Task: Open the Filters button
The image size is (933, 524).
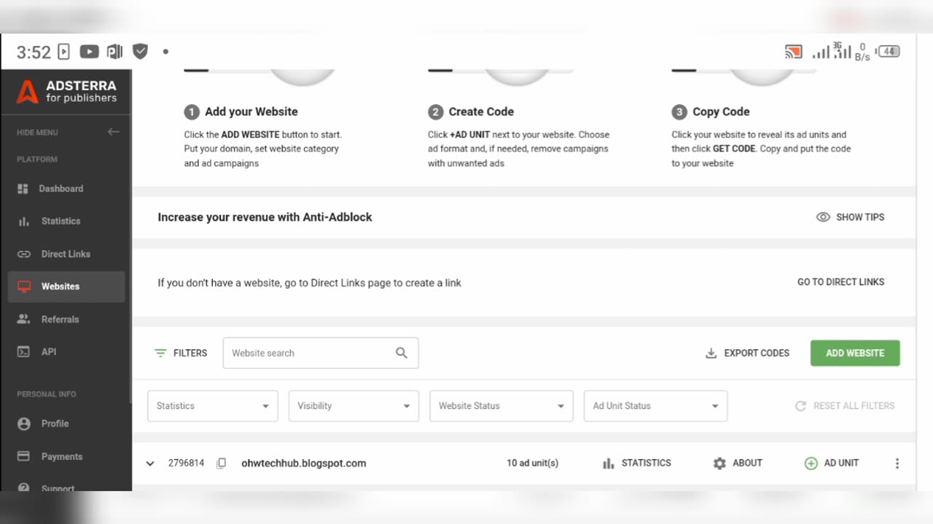Action: click(x=181, y=353)
